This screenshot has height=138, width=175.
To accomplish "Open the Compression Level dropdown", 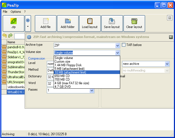I will point(50,64).
